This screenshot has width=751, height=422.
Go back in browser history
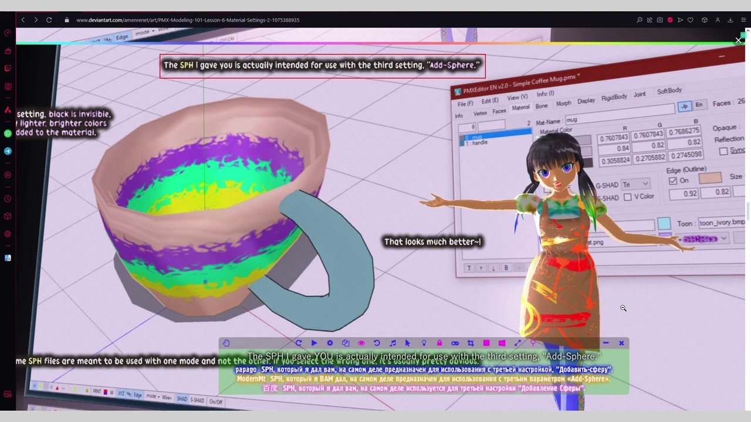coord(23,20)
